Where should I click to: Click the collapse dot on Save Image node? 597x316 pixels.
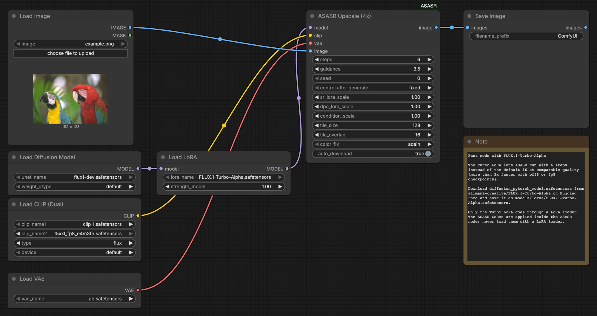[x=469, y=16]
